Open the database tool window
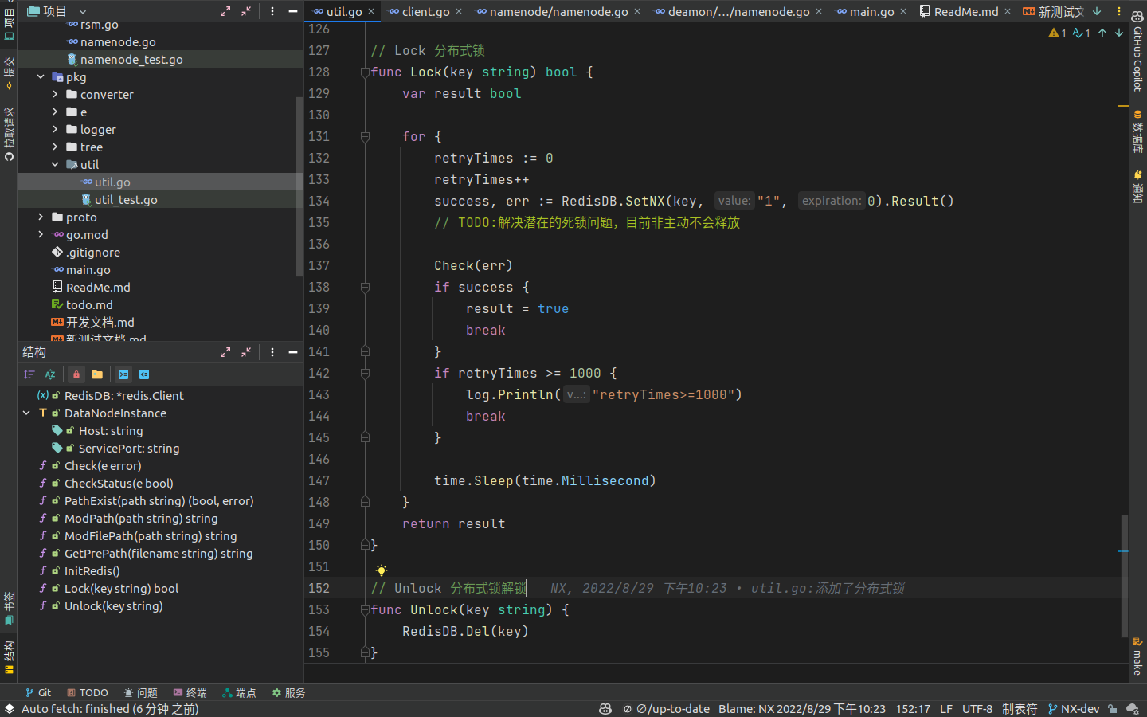This screenshot has height=717, width=1147. pos(1137,131)
